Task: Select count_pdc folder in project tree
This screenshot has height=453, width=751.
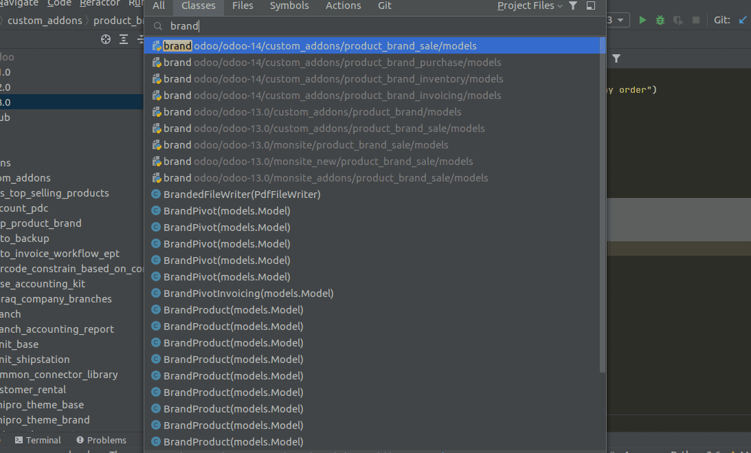Action: 24,208
